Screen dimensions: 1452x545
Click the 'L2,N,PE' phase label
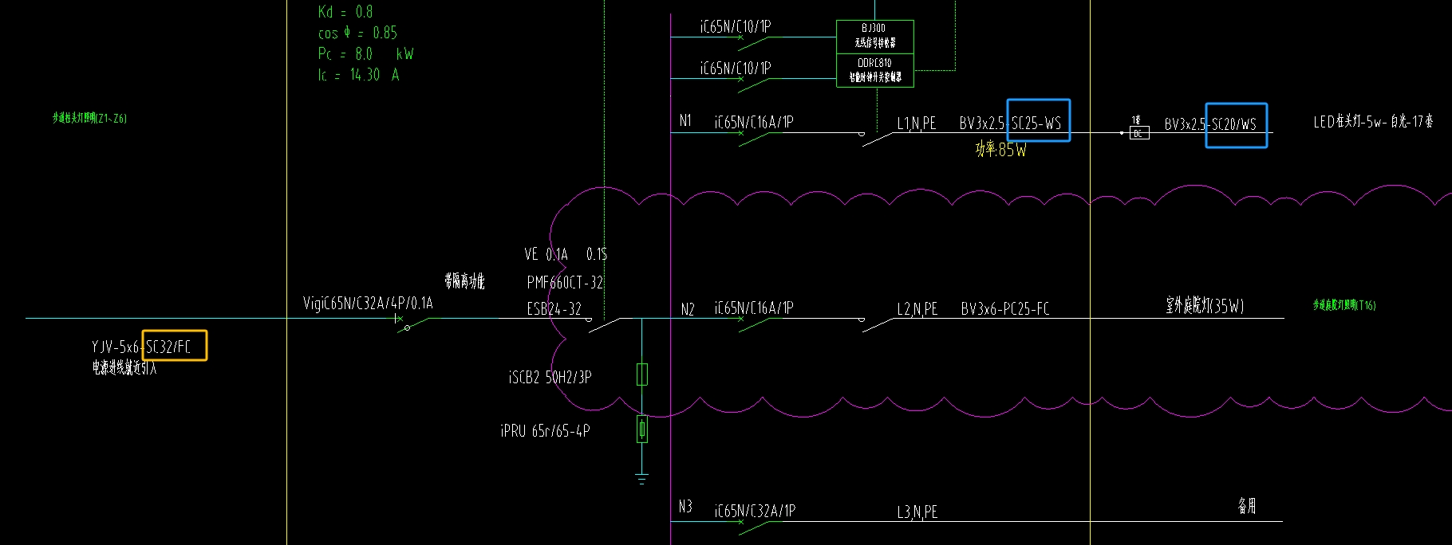[917, 309]
